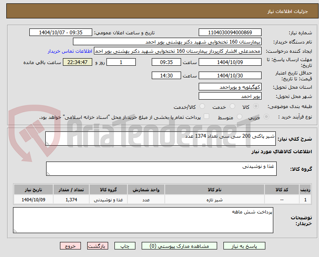Click the remaining time countdown 22:34:47

tap(77, 62)
